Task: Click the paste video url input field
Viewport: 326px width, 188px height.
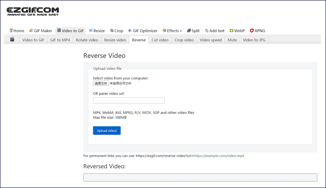Action: [129, 100]
